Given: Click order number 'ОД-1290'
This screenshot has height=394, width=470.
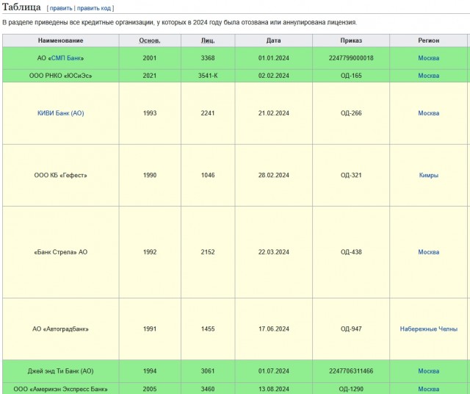Looking at the screenshot, I should tap(351, 389).
